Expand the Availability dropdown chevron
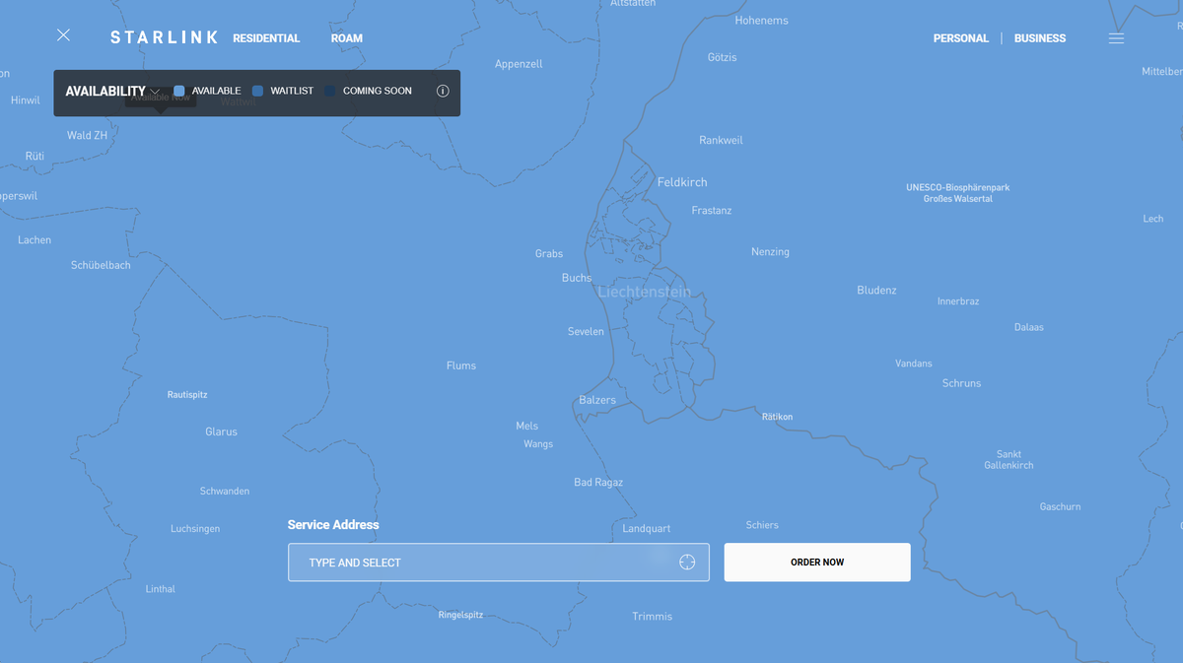This screenshot has height=663, width=1183. [x=155, y=92]
